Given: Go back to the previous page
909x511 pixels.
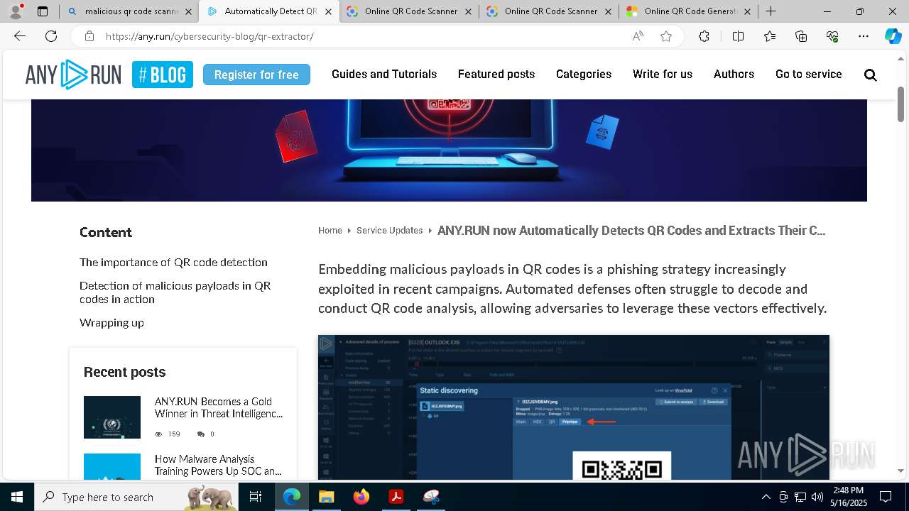Looking at the screenshot, I should (x=20, y=36).
